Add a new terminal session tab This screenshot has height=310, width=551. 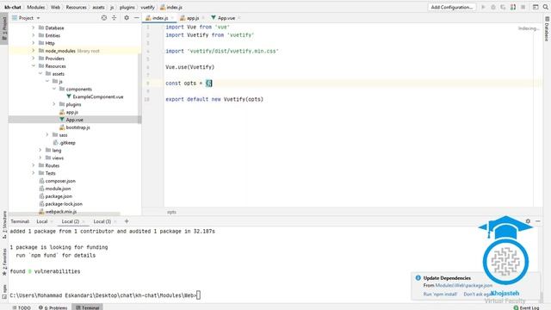click(127, 221)
